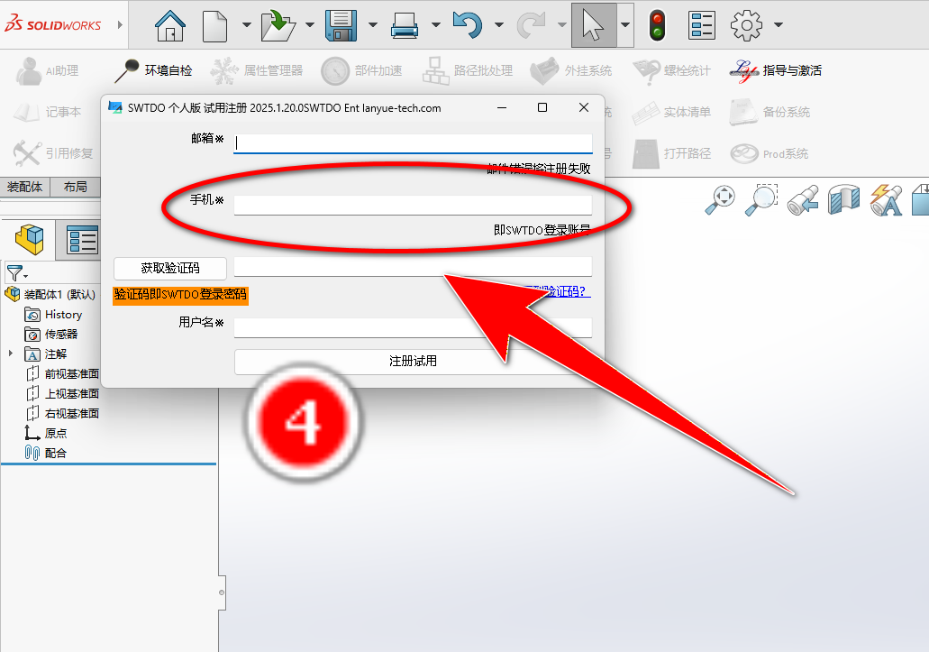The height and width of the screenshot is (652, 929).
Task: Open dropdown arrow next to Open icon
Action: coord(309,25)
